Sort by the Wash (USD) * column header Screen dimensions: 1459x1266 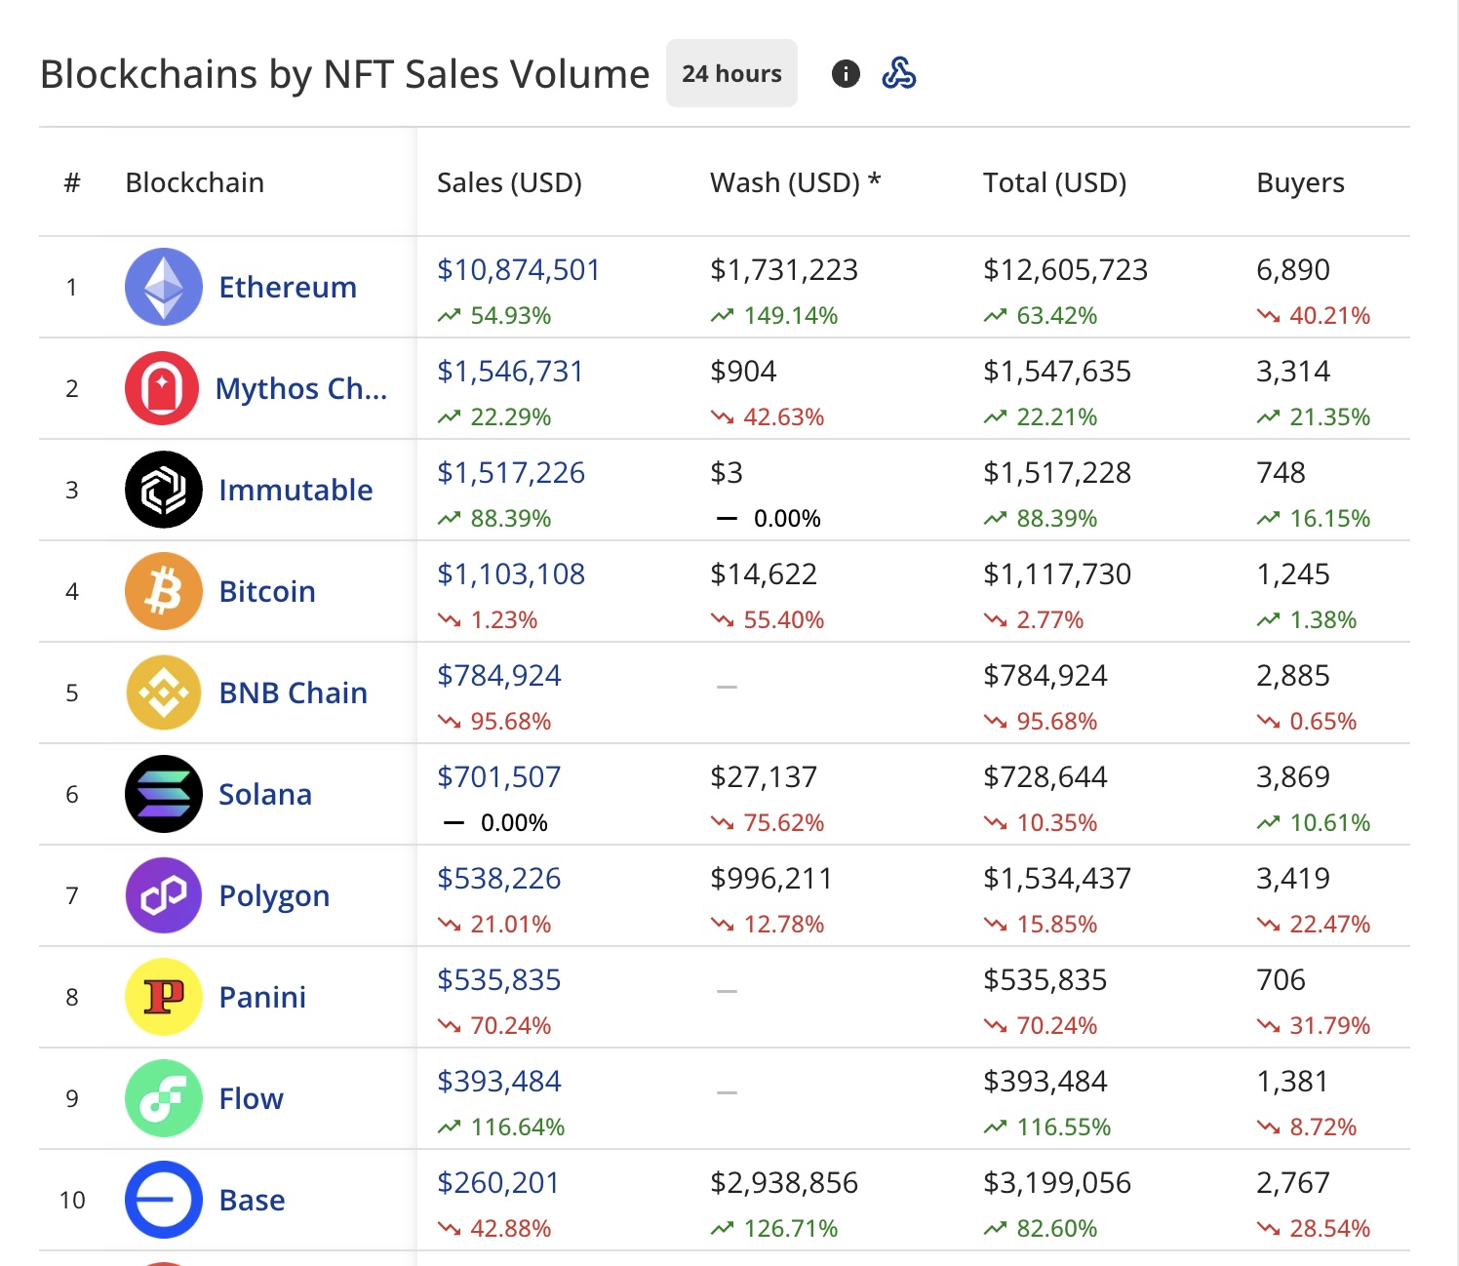pos(795,182)
